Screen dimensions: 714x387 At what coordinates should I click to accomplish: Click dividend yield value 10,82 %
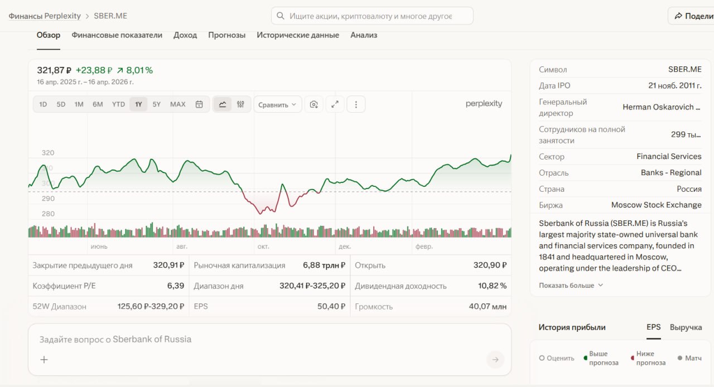pos(493,286)
